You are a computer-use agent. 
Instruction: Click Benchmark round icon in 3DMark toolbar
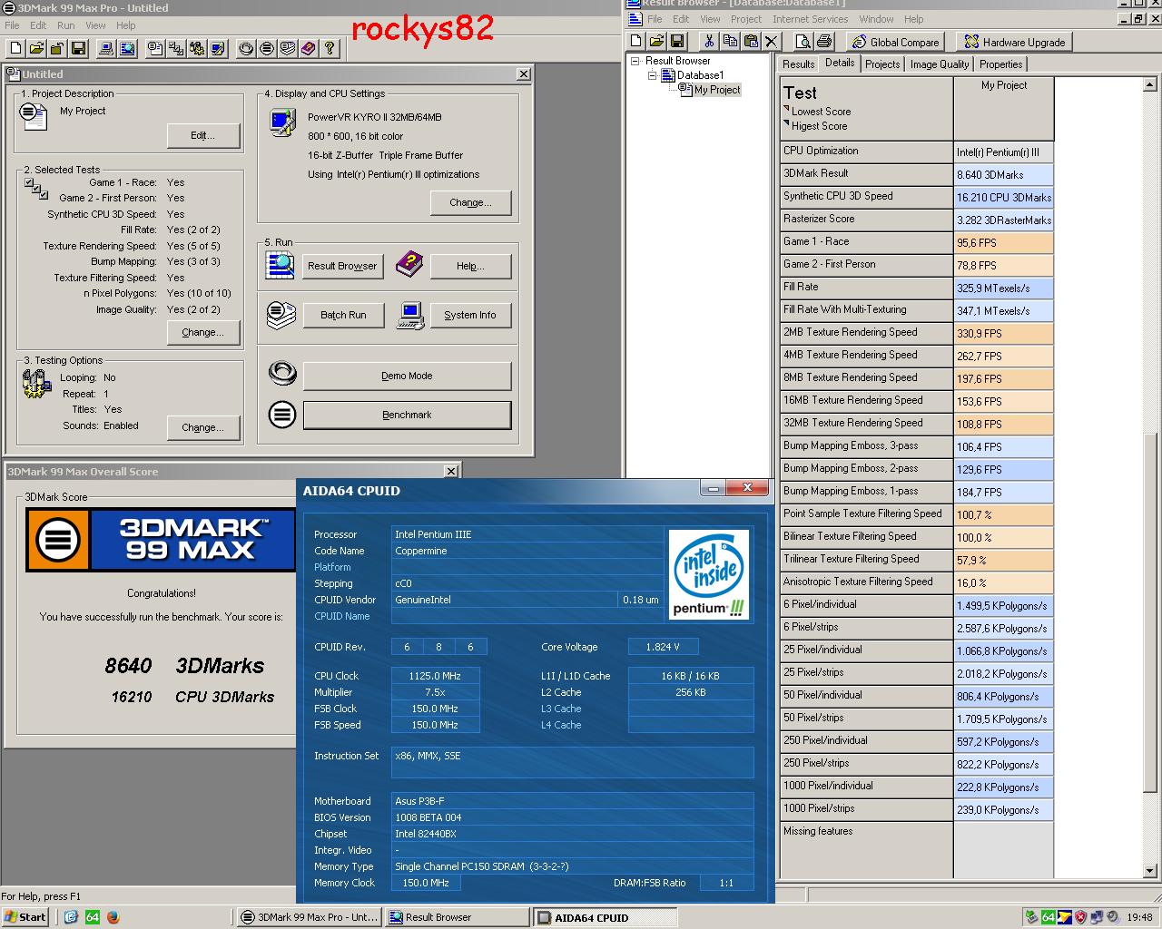pyautogui.click(x=267, y=48)
